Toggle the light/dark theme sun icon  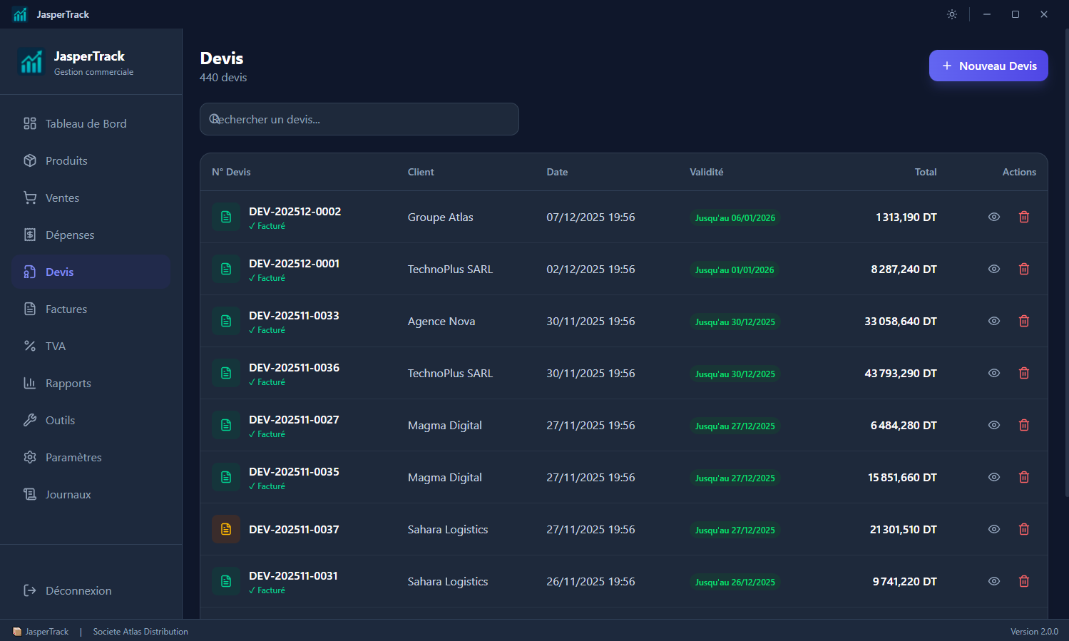click(x=952, y=14)
